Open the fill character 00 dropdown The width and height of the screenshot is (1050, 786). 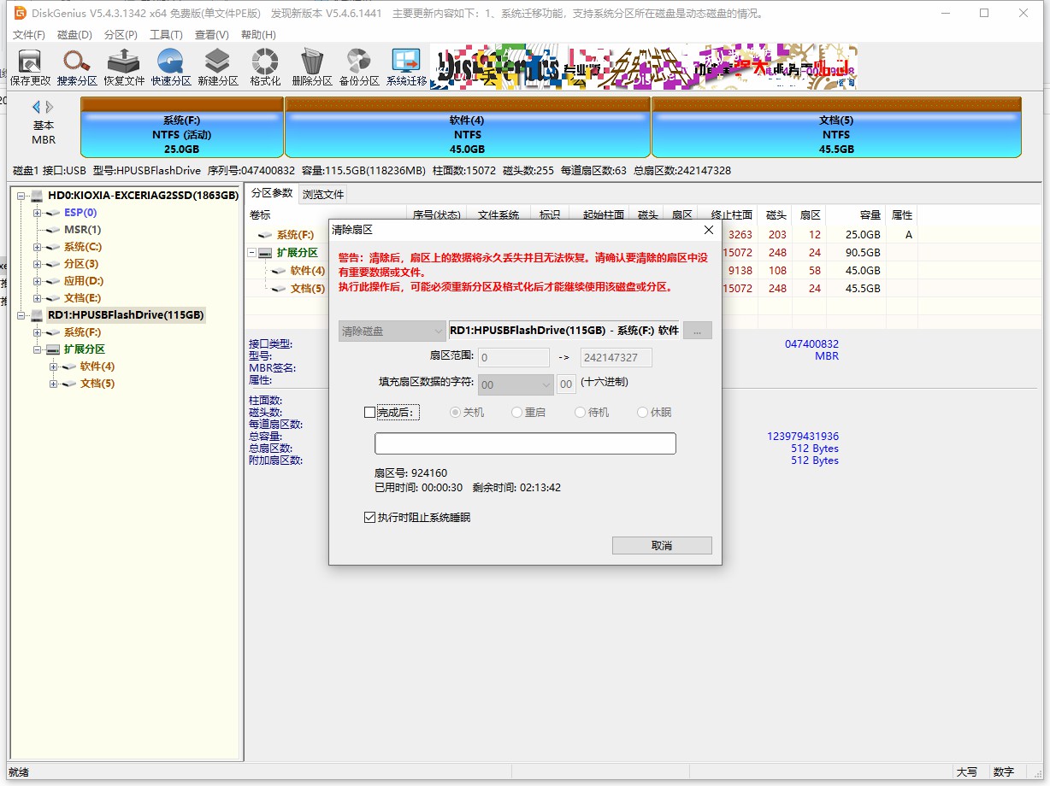(x=516, y=384)
